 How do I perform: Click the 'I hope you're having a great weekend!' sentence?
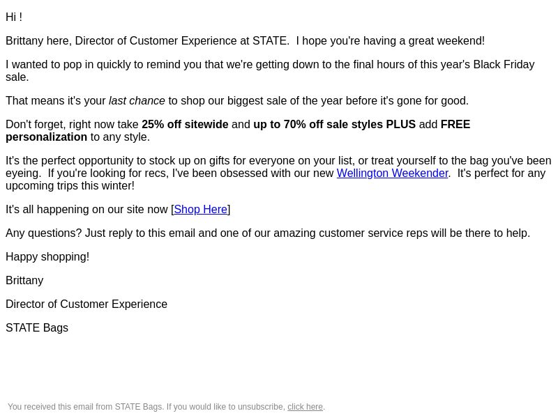pyautogui.click(x=391, y=41)
